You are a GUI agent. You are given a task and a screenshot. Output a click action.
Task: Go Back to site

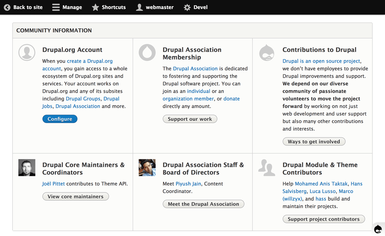[23, 7]
